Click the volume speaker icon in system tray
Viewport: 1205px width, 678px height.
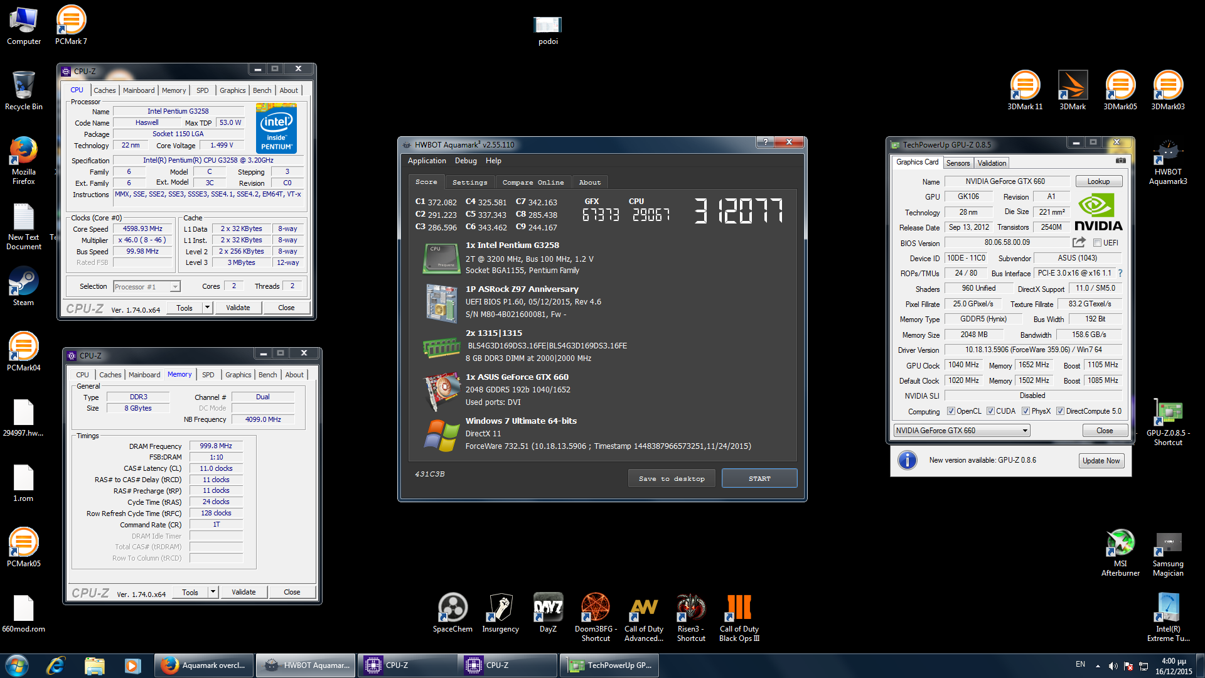1113,665
